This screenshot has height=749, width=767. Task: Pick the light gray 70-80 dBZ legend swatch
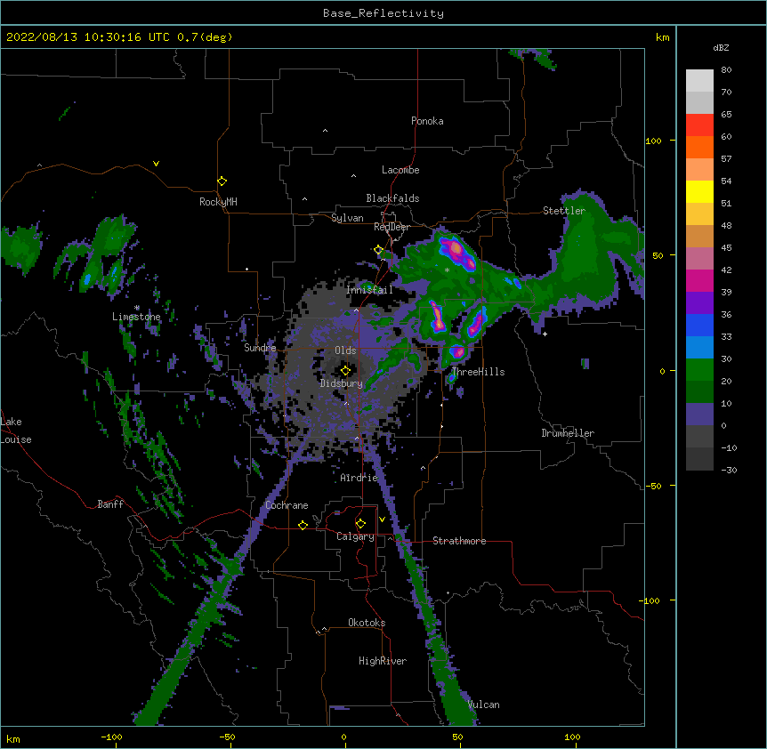699,81
